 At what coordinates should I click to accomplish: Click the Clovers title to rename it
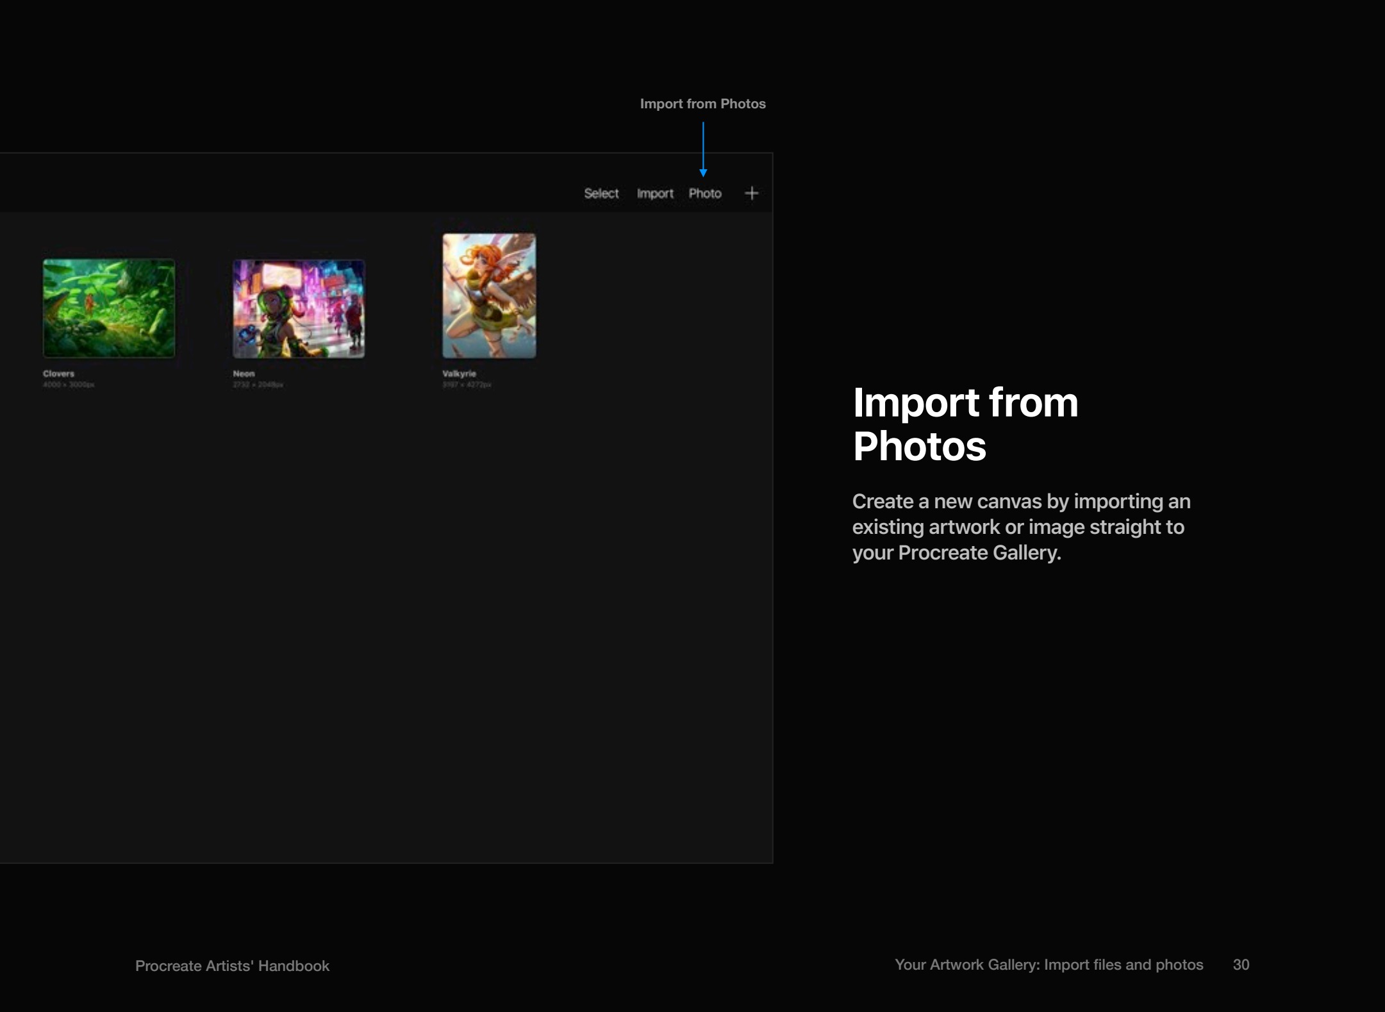pos(58,372)
